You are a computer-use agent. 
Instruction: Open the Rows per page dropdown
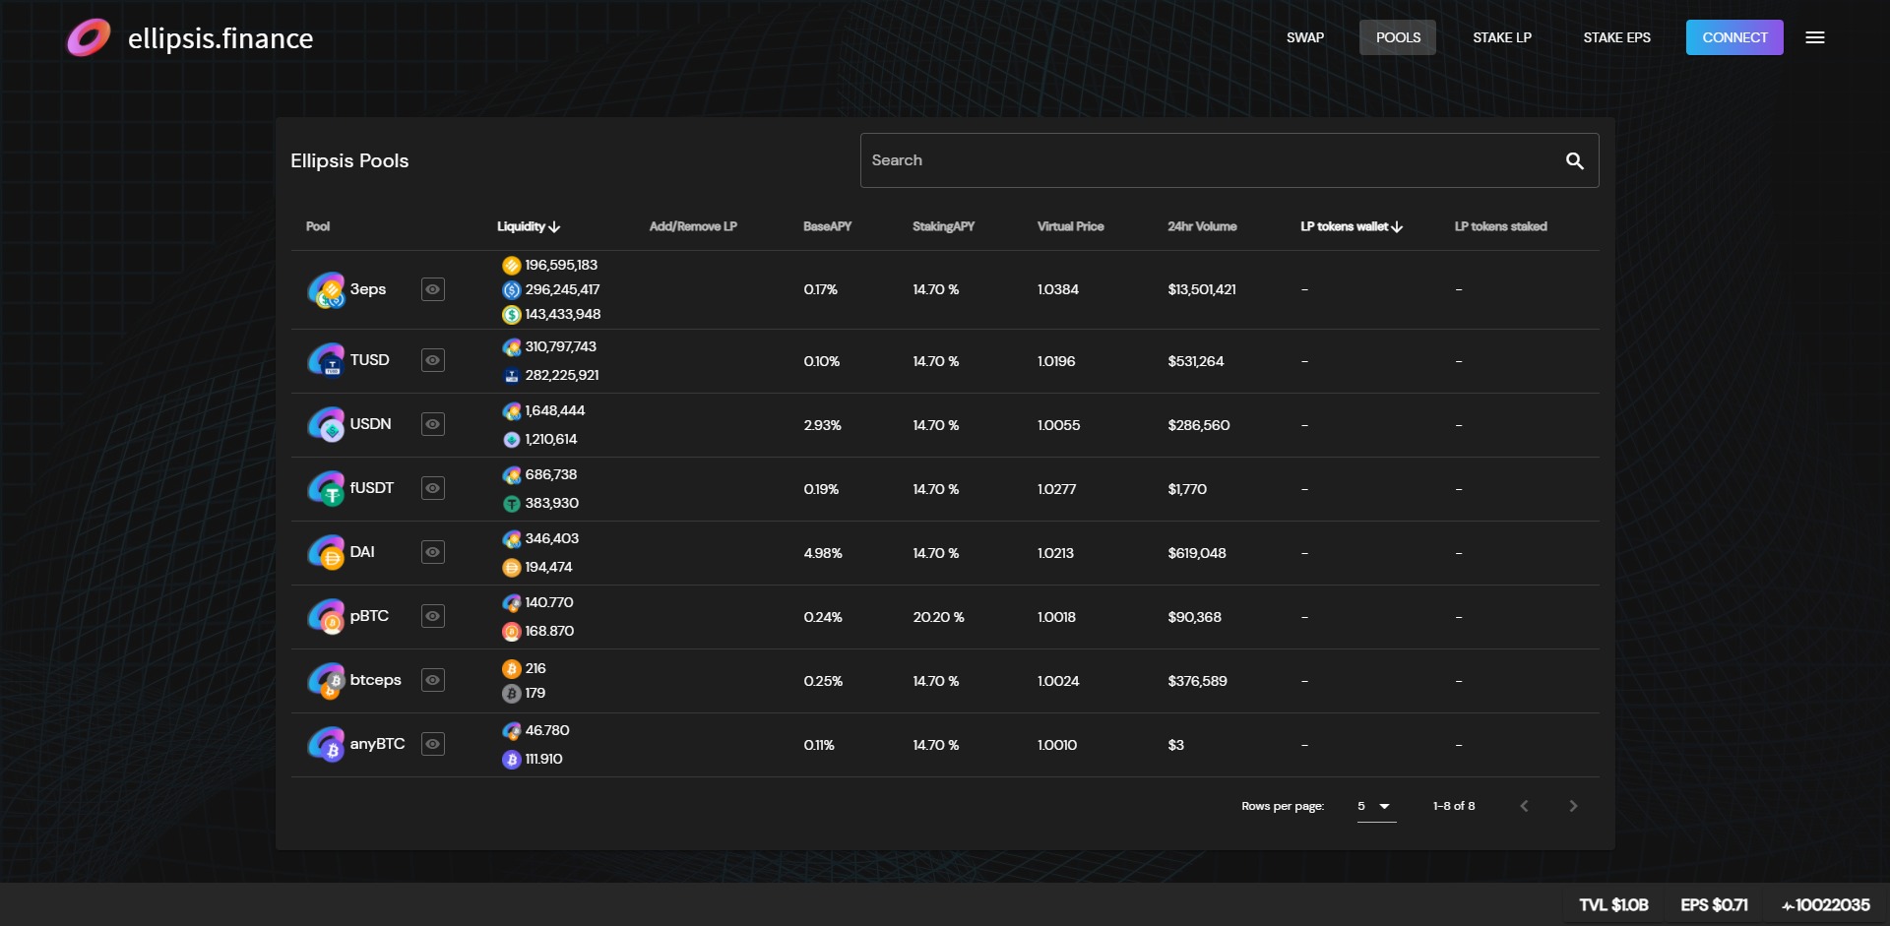[x=1375, y=806]
